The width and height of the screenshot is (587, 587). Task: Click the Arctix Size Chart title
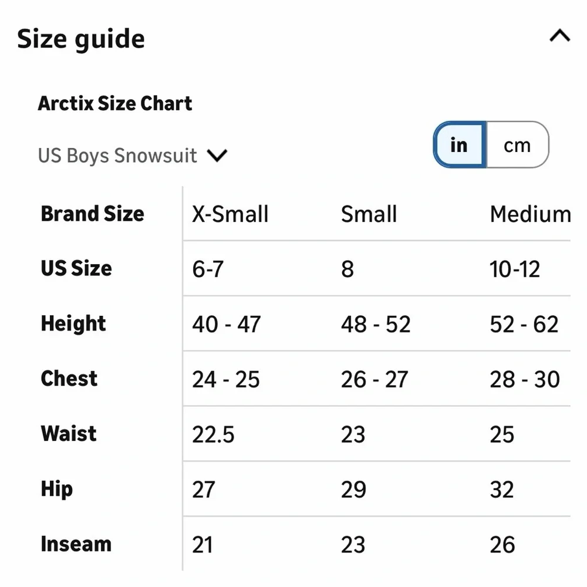pyautogui.click(x=115, y=103)
